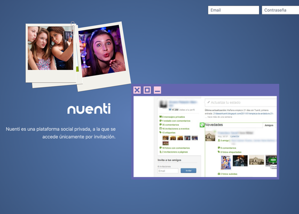
Task: Click the nuenti logo
Action: (89, 109)
